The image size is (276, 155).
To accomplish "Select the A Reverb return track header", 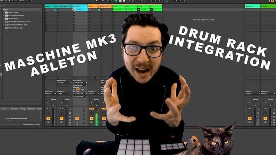I will click(253, 6).
